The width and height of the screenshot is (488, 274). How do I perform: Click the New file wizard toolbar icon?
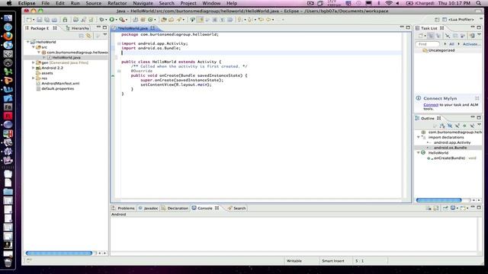click(x=29, y=20)
